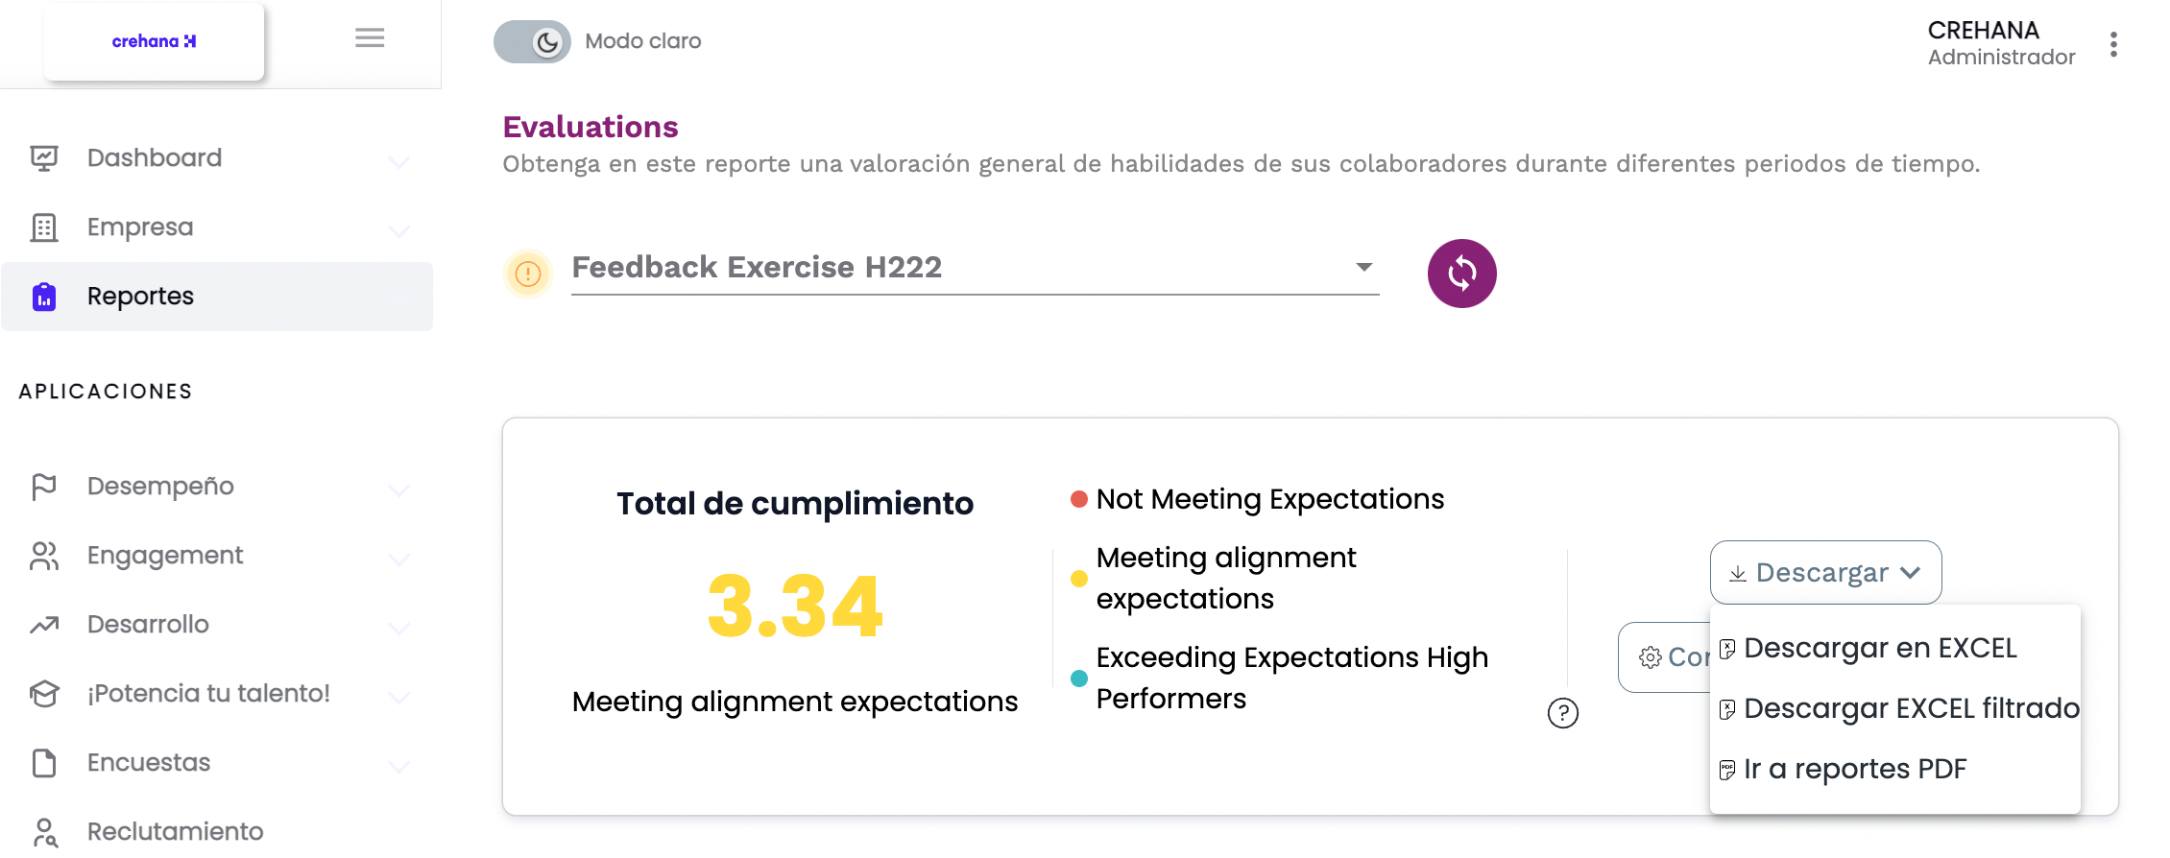This screenshot has width=2170, height=858.
Task: Click the yellow Meeting alignment expectations dot
Action: [x=1079, y=579]
